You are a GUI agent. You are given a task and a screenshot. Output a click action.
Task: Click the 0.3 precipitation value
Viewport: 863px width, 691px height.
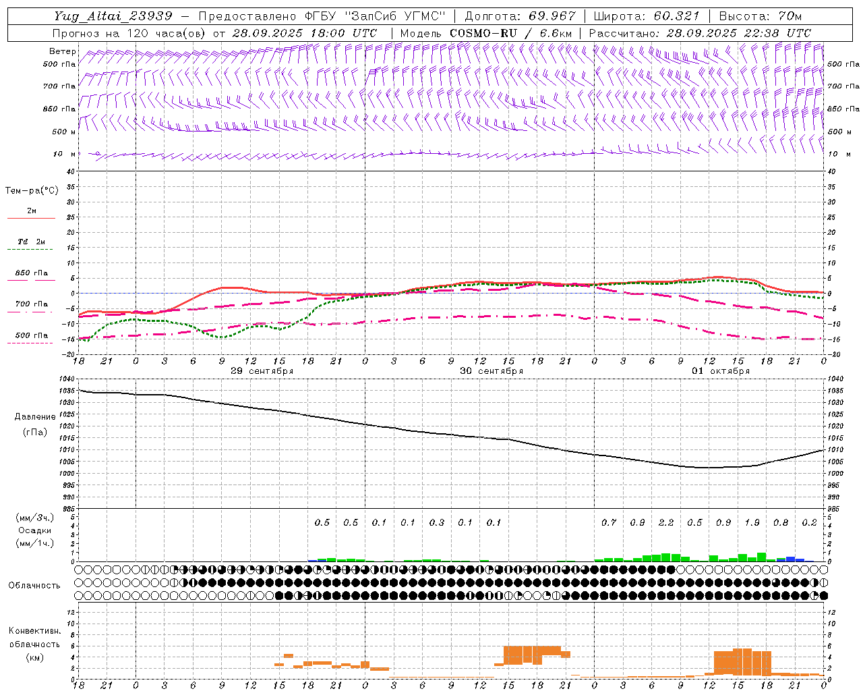(x=437, y=523)
